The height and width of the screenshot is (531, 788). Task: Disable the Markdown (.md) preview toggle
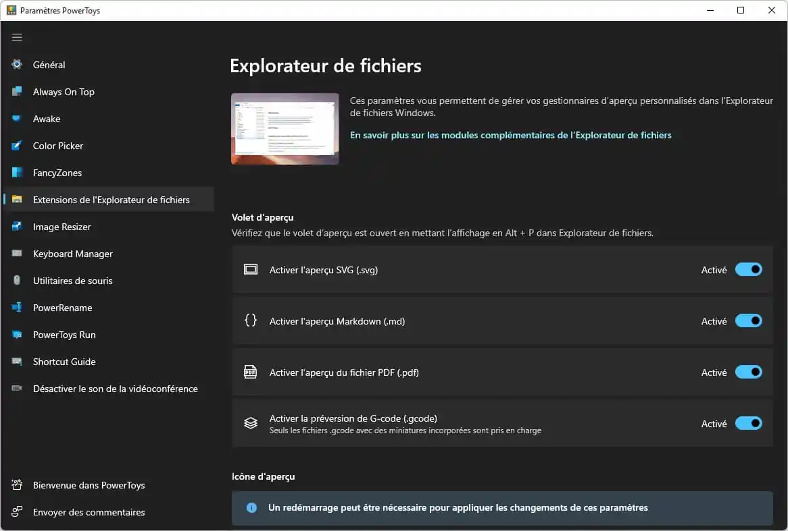point(748,320)
